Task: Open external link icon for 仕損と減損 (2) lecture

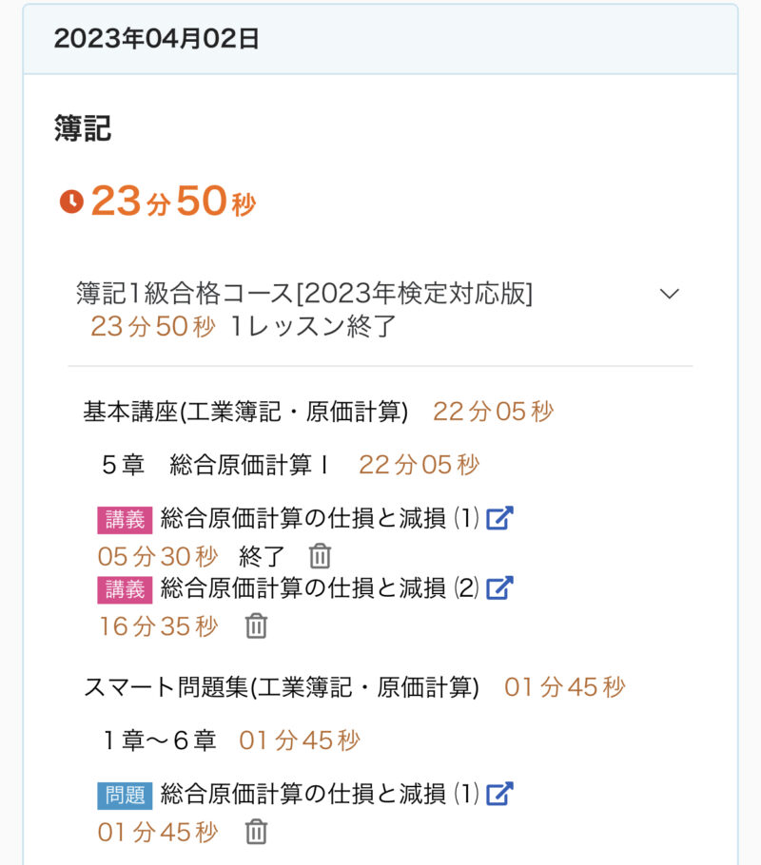Action: [x=499, y=588]
